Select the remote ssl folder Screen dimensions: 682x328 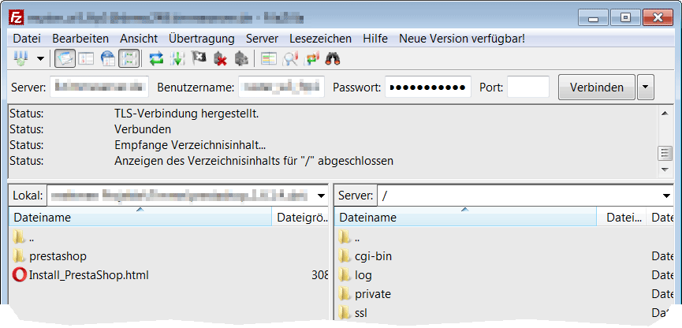click(x=361, y=312)
